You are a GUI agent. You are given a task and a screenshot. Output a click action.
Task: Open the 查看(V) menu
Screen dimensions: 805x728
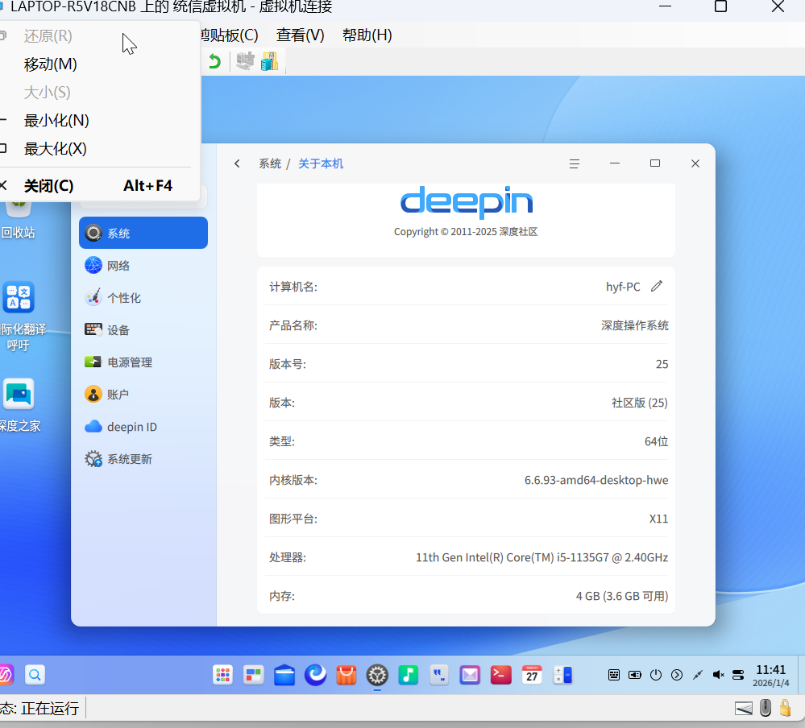301,35
